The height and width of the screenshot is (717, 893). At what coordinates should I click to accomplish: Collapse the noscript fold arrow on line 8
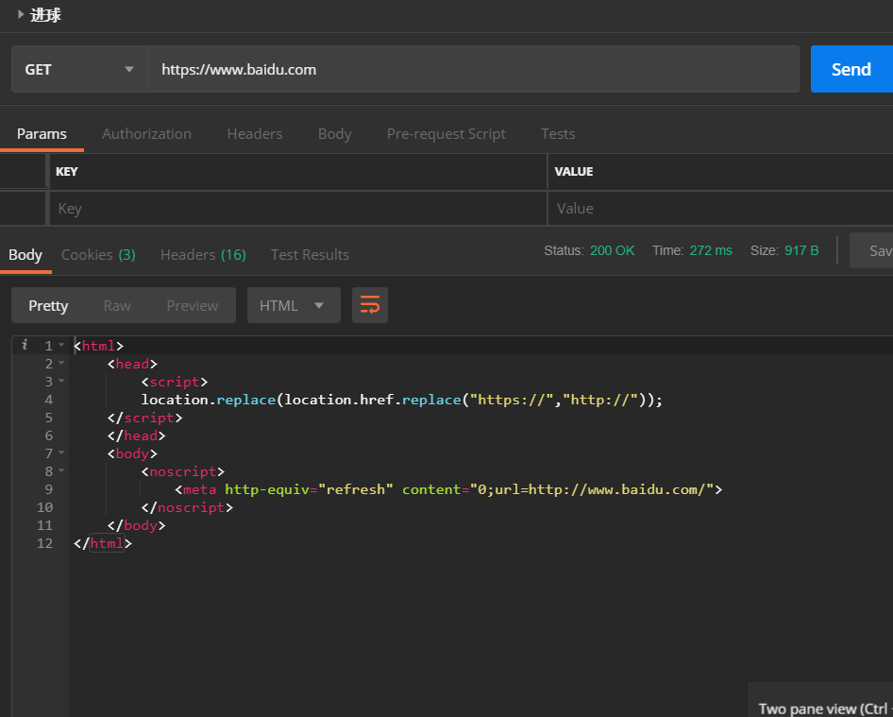[61, 470]
